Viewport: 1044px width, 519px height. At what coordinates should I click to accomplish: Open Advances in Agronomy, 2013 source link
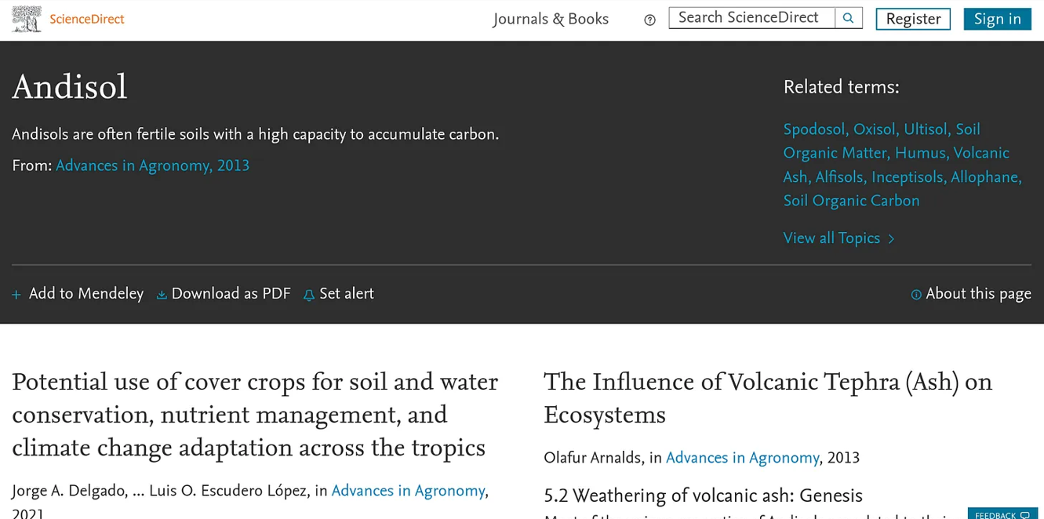pyautogui.click(x=152, y=165)
